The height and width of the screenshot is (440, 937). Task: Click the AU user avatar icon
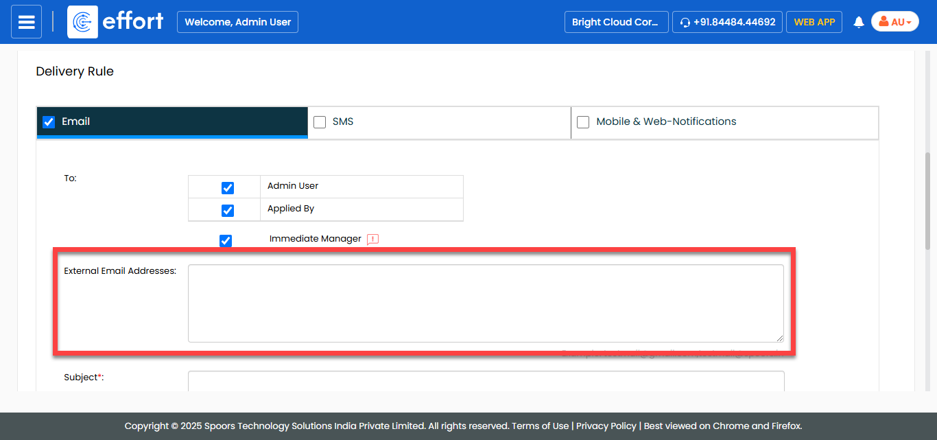pos(883,22)
